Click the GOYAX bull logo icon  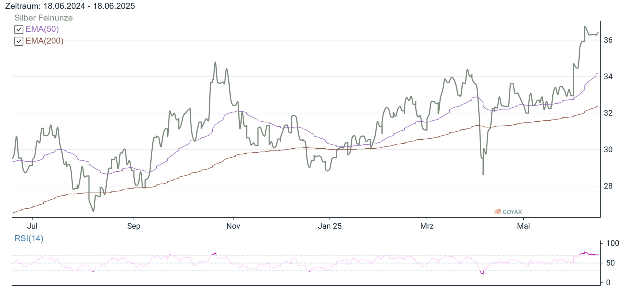click(497, 212)
